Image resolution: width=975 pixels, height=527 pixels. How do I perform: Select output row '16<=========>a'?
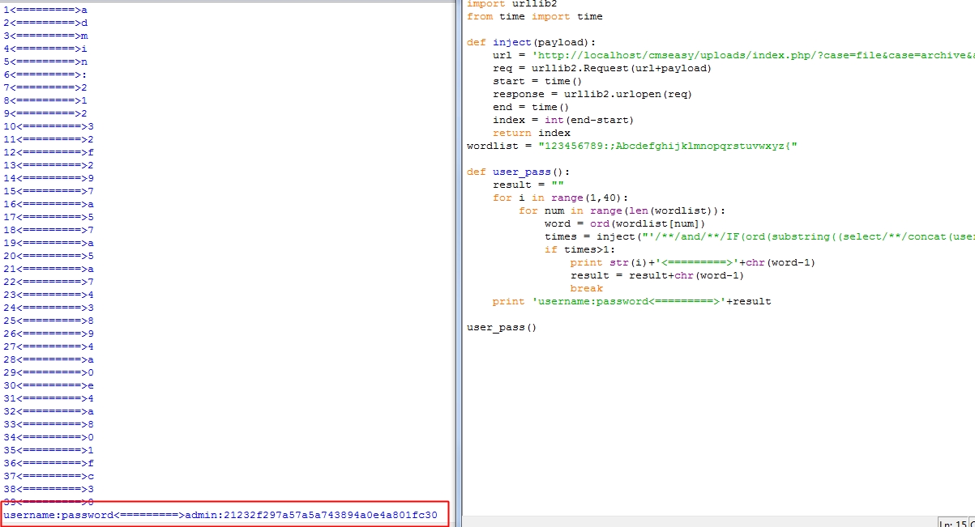point(49,204)
